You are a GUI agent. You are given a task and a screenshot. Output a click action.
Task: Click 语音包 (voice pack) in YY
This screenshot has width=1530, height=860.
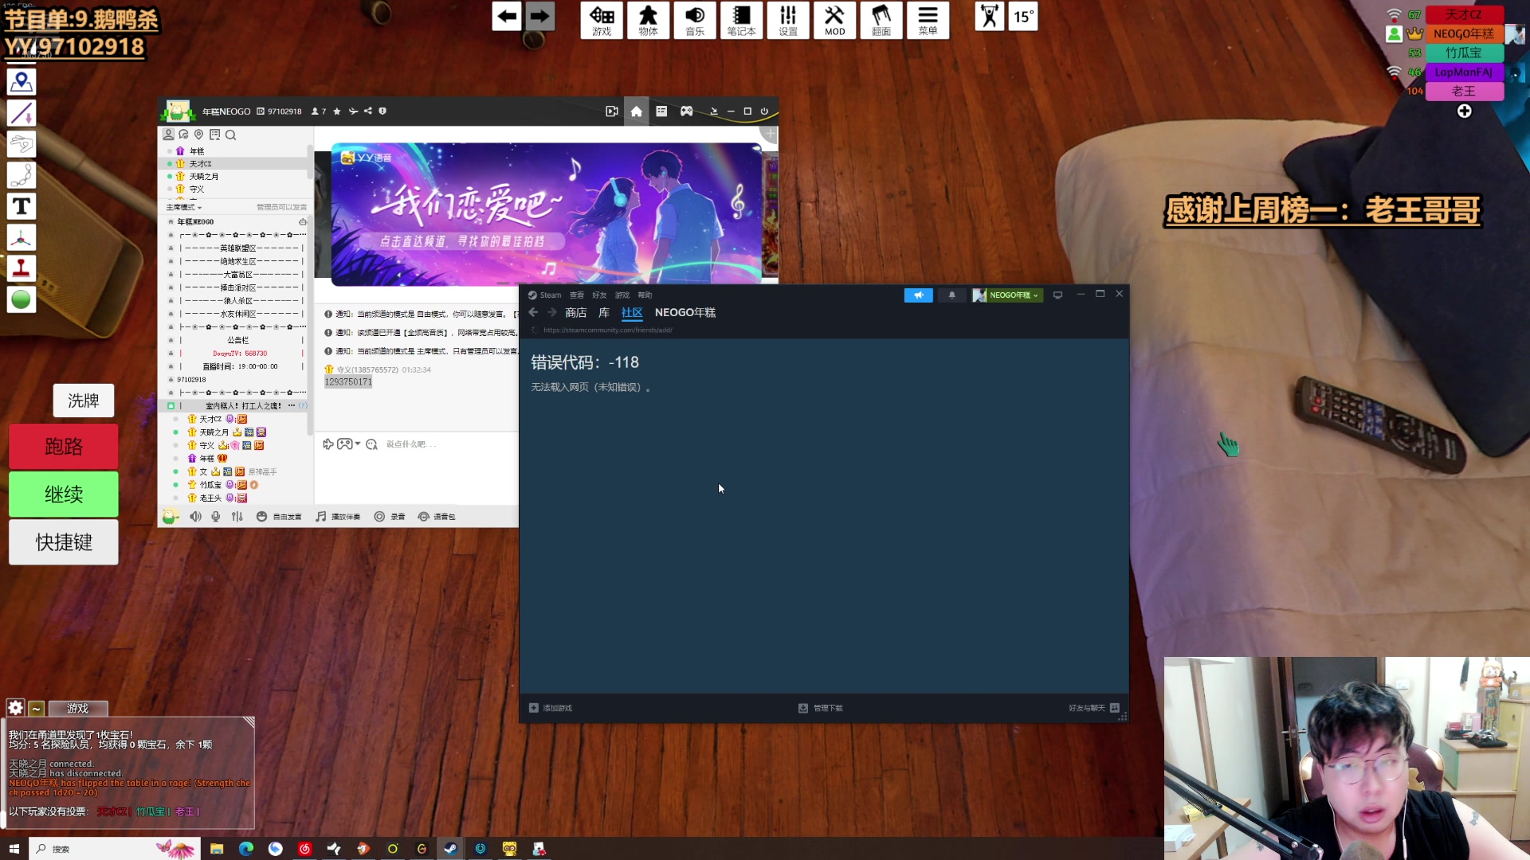click(x=437, y=517)
